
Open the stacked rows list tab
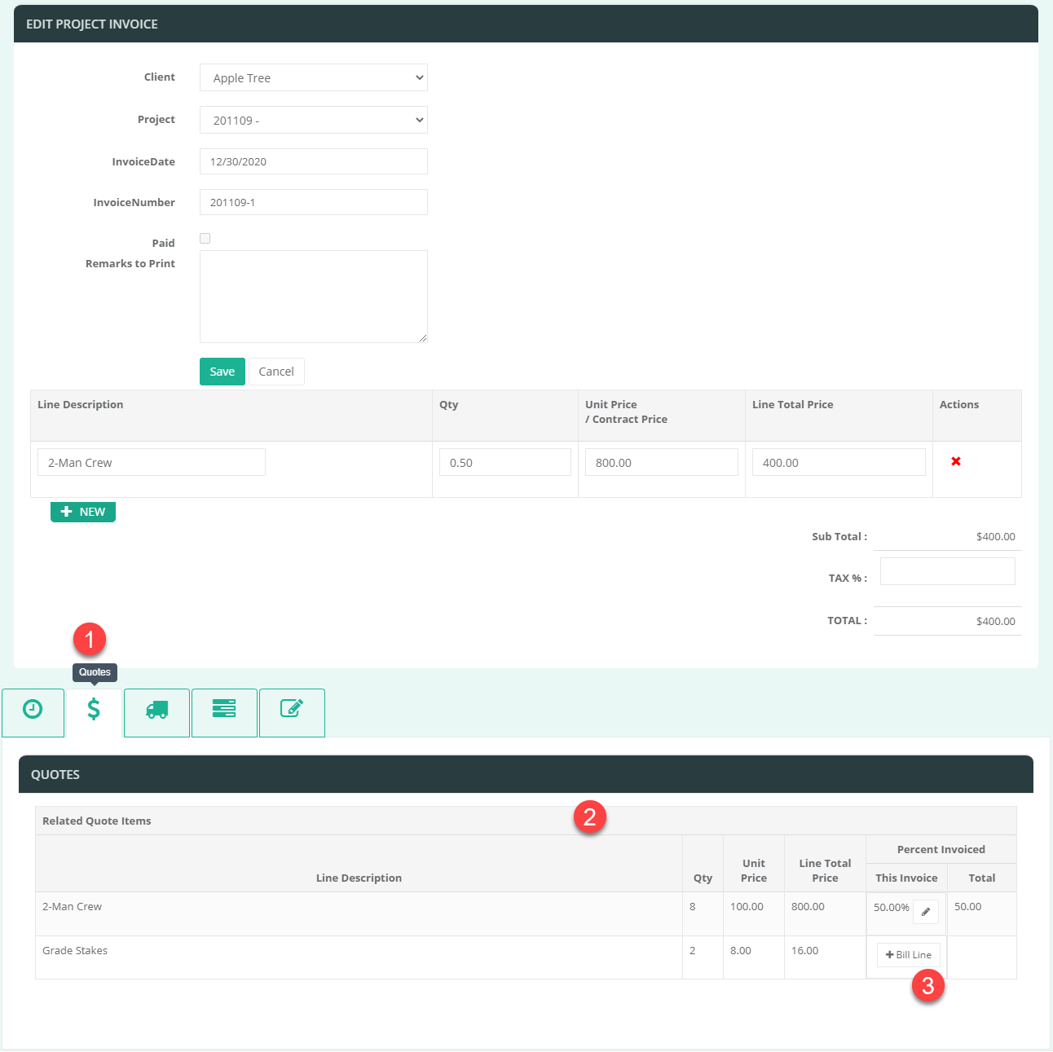(224, 711)
